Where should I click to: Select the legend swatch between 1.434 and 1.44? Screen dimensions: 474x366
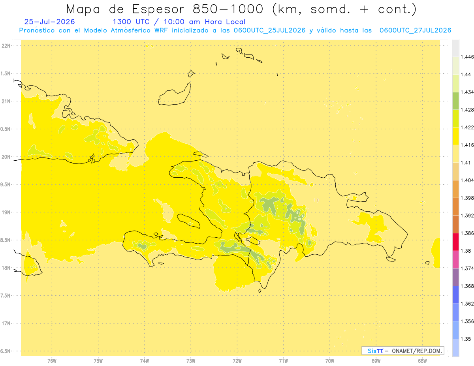pyautogui.click(x=455, y=83)
